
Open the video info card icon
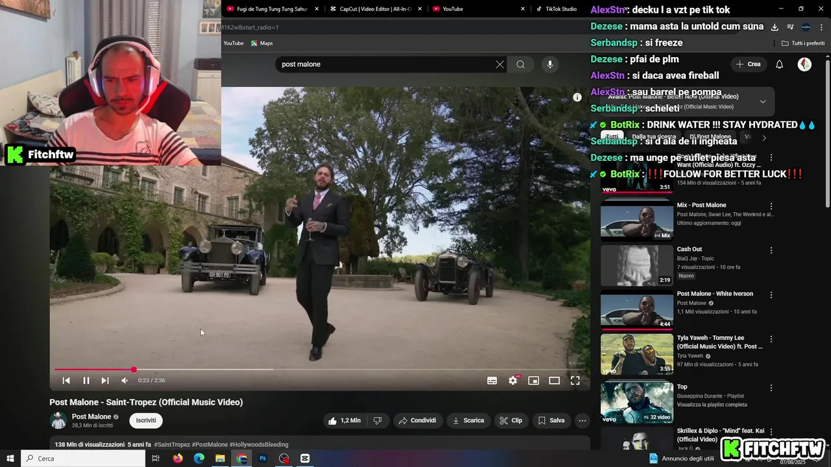click(577, 97)
